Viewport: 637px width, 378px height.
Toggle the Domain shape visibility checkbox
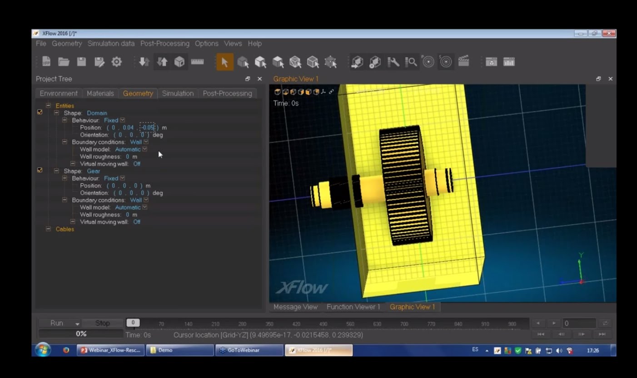40,113
